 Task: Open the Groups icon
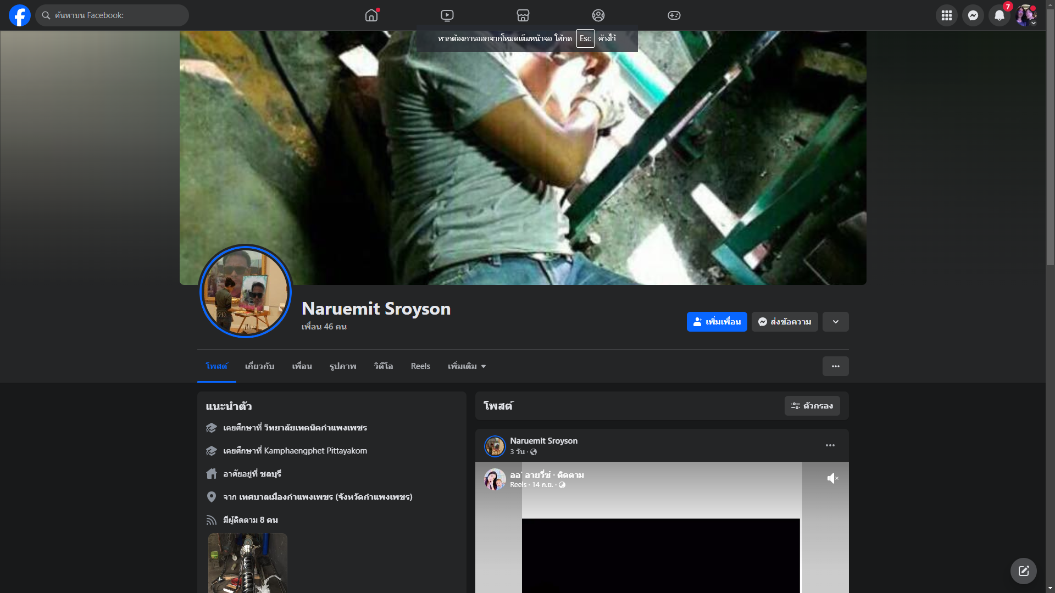(598, 15)
